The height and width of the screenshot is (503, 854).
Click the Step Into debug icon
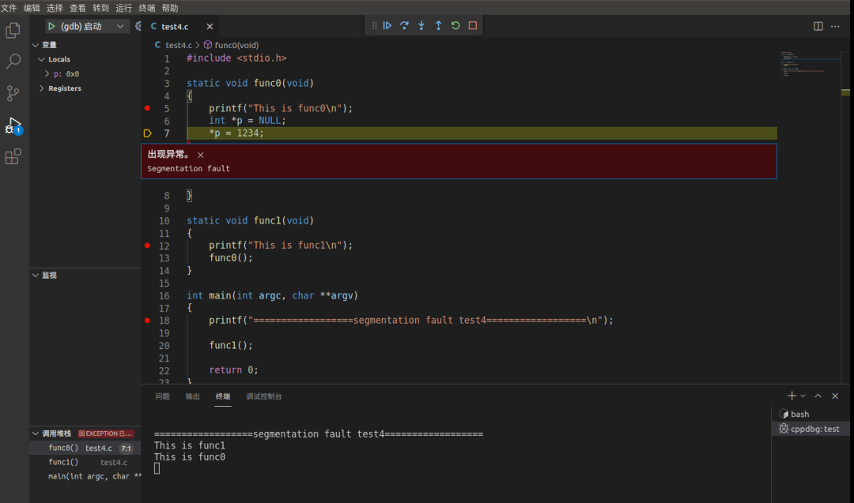(421, 25)
